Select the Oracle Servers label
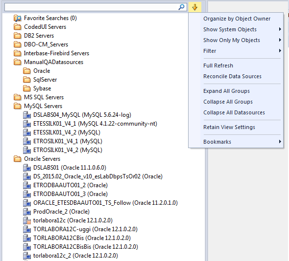Screen dimensions: 289x261 42,159
